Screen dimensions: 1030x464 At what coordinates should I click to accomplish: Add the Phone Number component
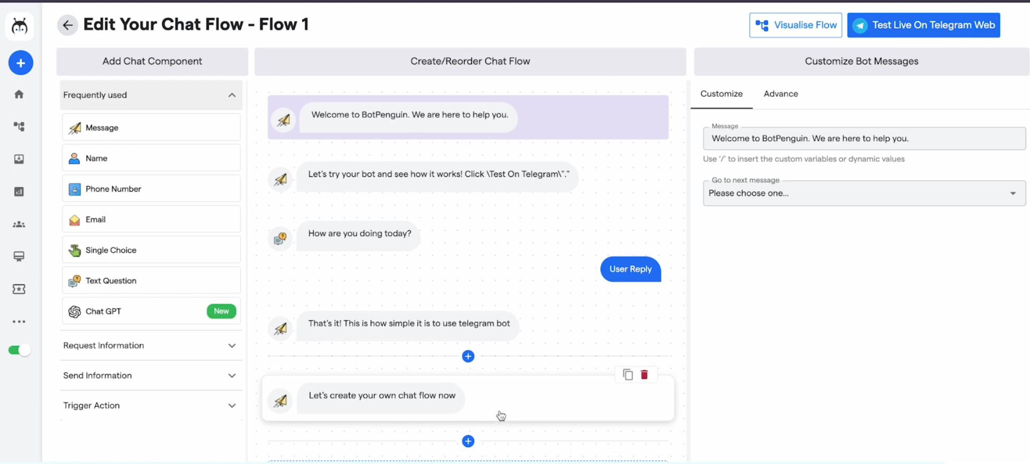[x=151, y=189]
